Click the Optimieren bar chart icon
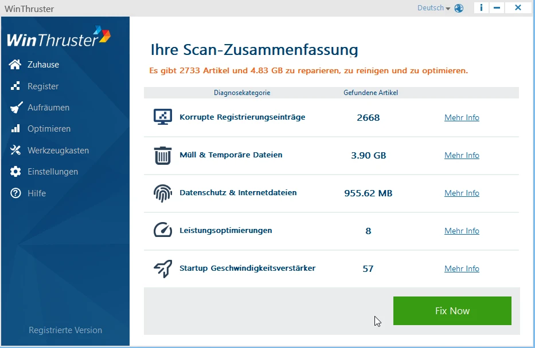The height and width of the screenshot is (348, 535). pyautogui.click(x=15, y=129)
